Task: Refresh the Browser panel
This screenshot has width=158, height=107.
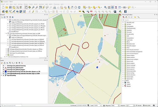Action: [5, 17]
